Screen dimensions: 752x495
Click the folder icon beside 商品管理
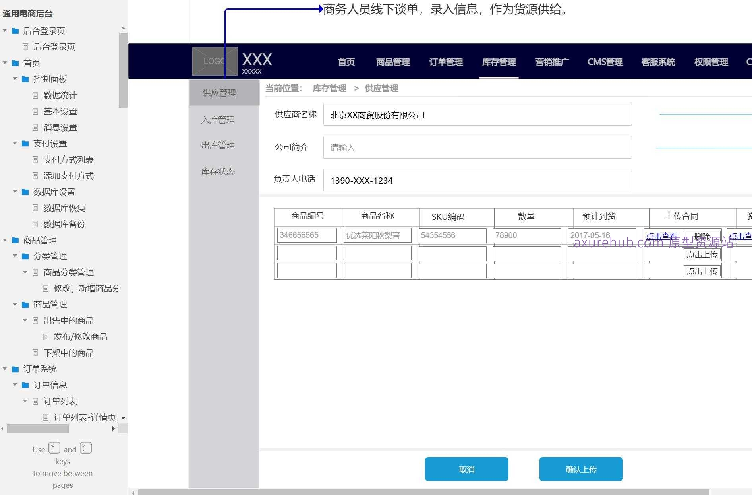(15, 240)
